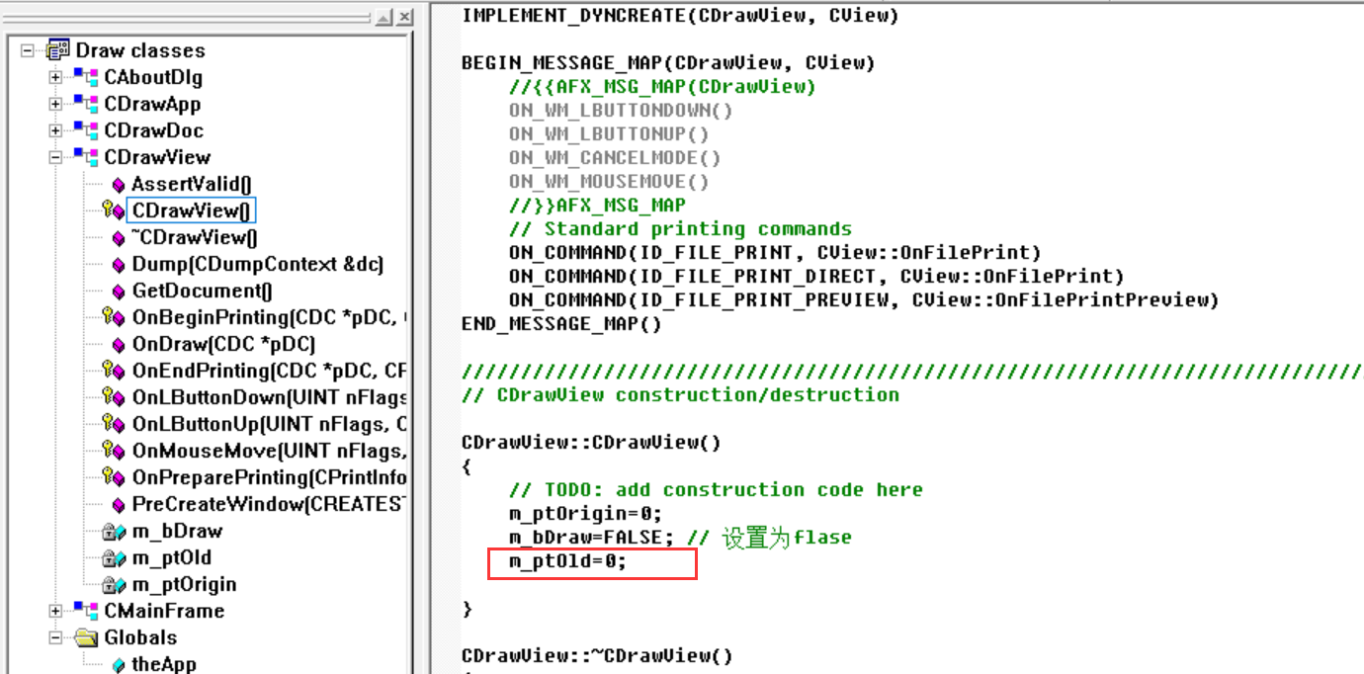Viewport: 1364px width, 674px height.
Task: Expand the CAboutDlg class node
Action: (x=55, y=77)
